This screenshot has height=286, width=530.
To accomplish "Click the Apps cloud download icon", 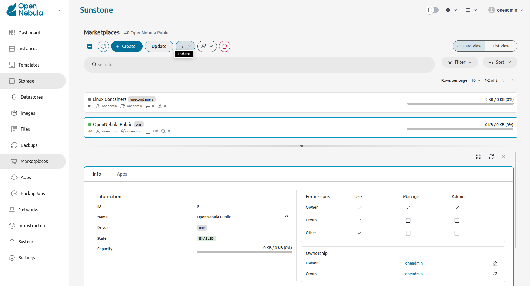I will [14, 177].
